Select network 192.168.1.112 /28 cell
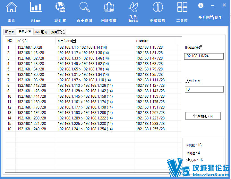The width and height of the screenshot is (231, 179). click(32, 85)
